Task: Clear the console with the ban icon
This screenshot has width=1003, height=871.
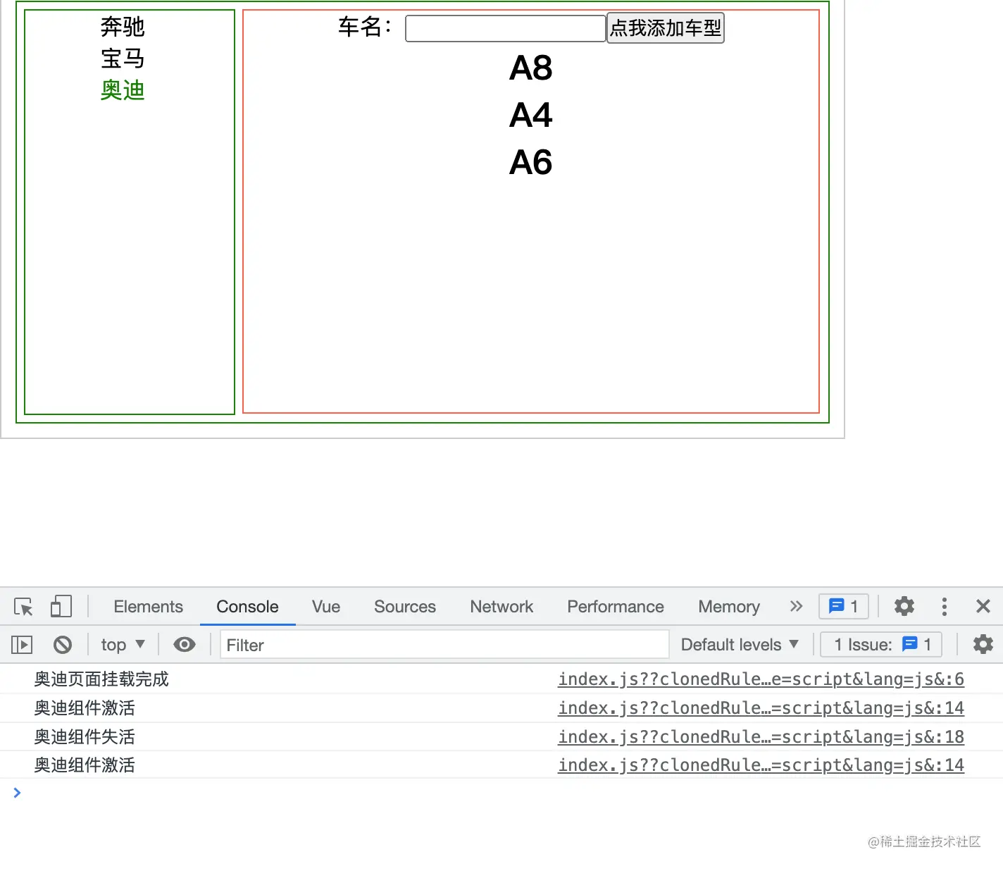Action: [63, 644]
